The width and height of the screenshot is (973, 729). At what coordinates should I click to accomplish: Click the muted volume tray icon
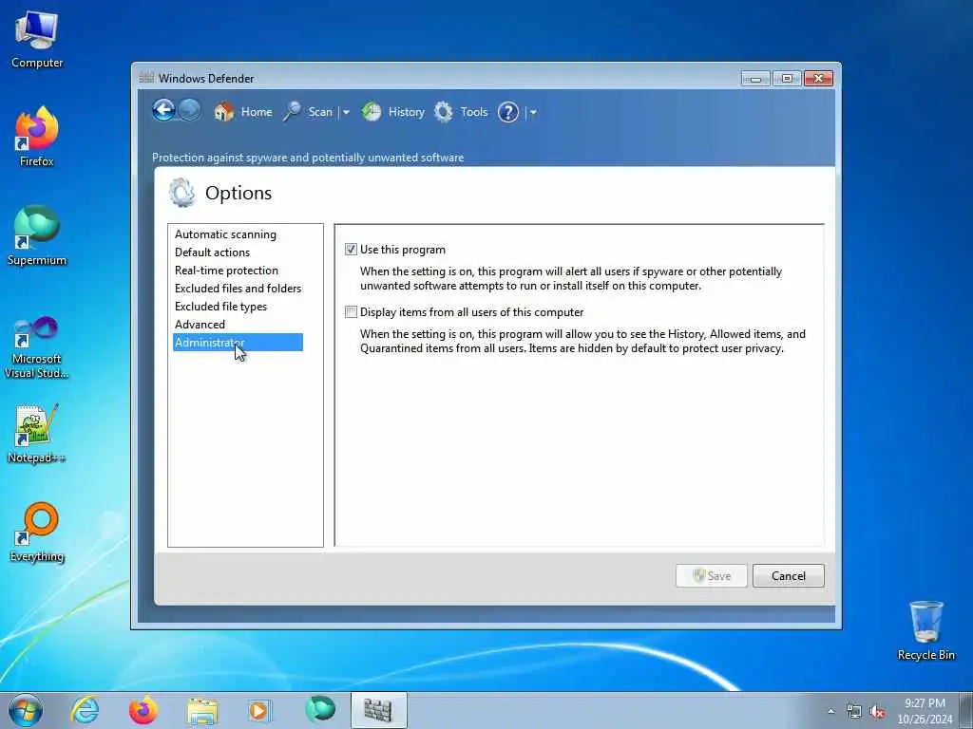[x=877, y=712]
